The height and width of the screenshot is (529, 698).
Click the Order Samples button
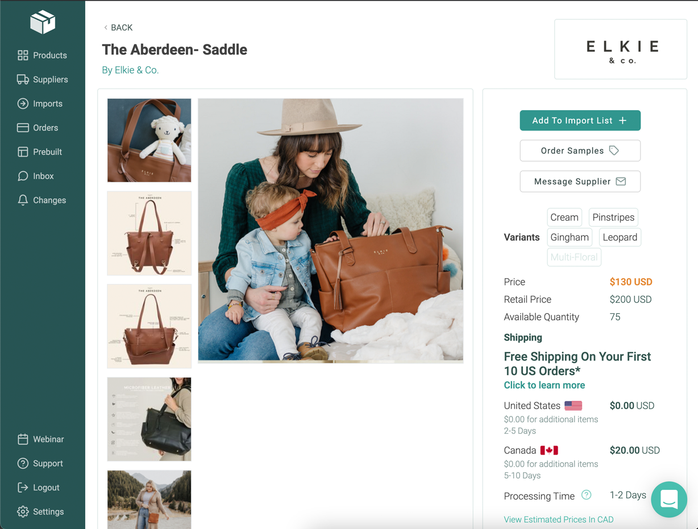click(x=580, y=150)
